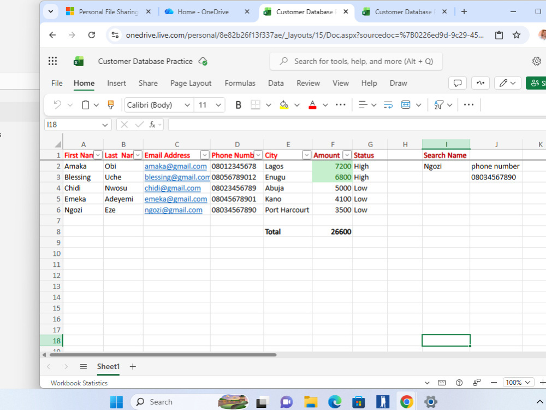Open the all sheets list icon
Screen dimensions: 546x410
83,367
